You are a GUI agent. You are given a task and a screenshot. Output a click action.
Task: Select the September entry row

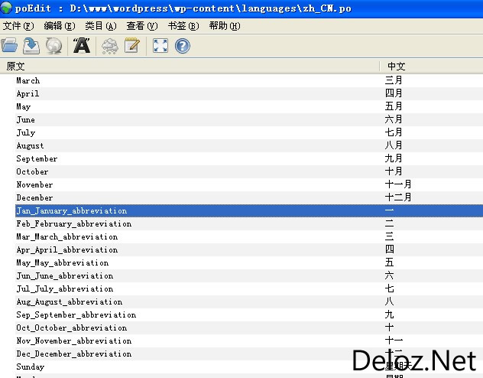[x=249, y=159]
